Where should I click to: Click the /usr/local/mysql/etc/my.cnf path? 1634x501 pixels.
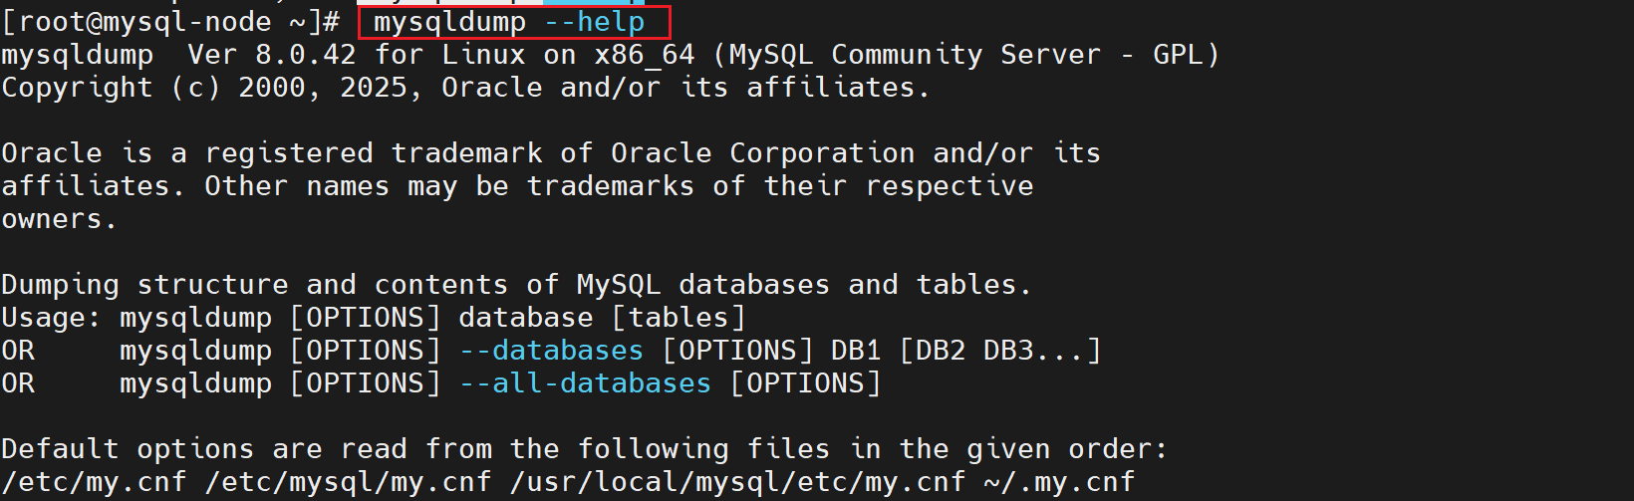737,482
